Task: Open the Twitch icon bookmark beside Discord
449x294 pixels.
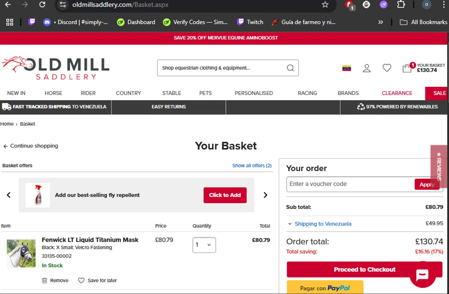Action: [32, 22]
